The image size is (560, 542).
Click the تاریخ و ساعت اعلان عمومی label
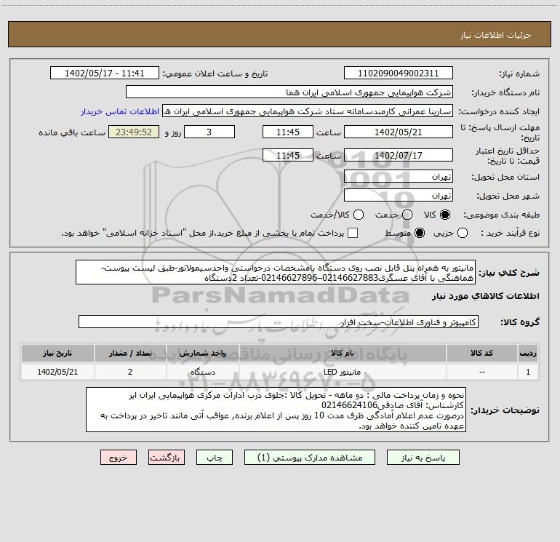point(215,74)
